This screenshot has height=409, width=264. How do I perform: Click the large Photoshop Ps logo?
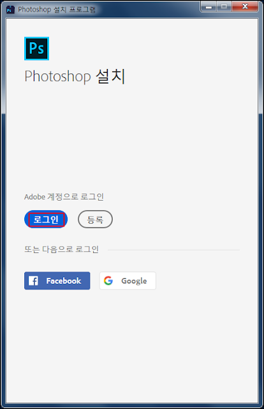coord(37,49)
